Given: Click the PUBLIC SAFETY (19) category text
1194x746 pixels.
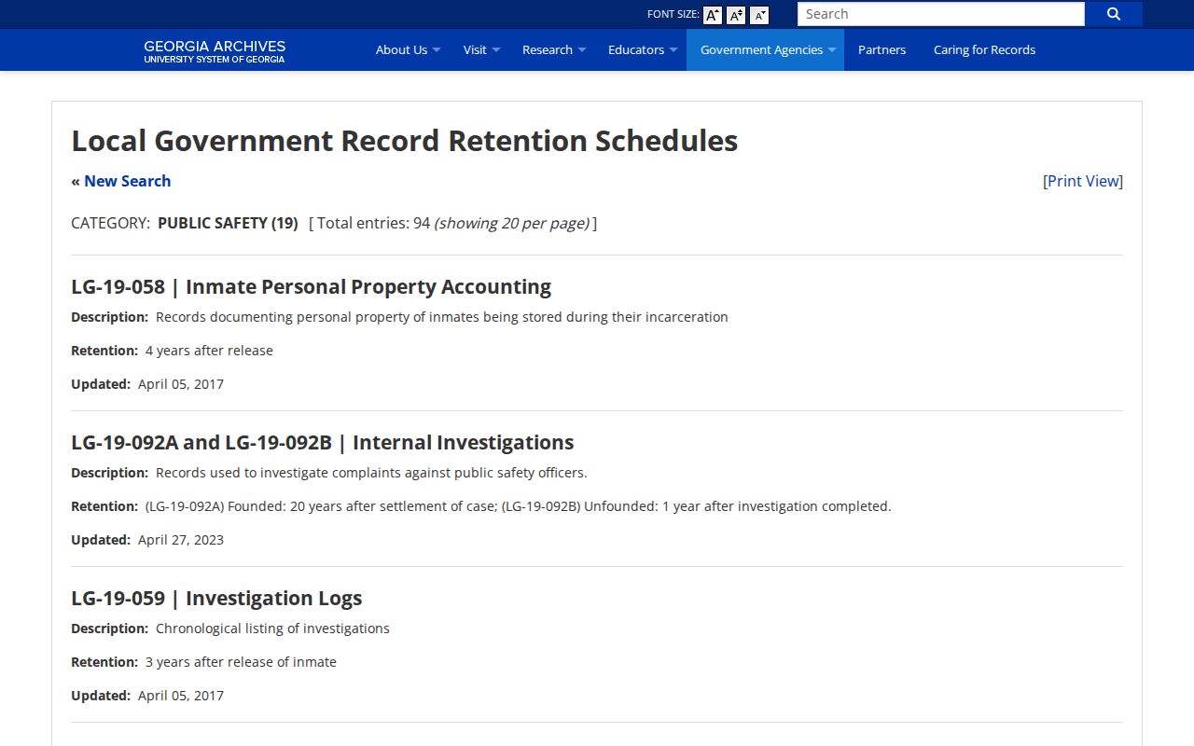Looking at the screenshot, I should (228, 223).
